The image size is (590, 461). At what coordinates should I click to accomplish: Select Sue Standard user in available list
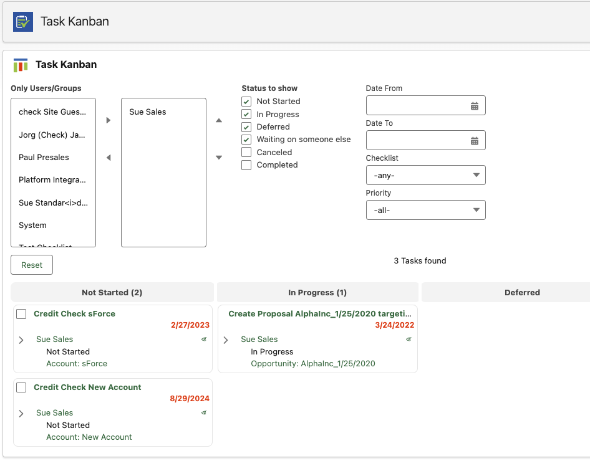tap(53, 203)
